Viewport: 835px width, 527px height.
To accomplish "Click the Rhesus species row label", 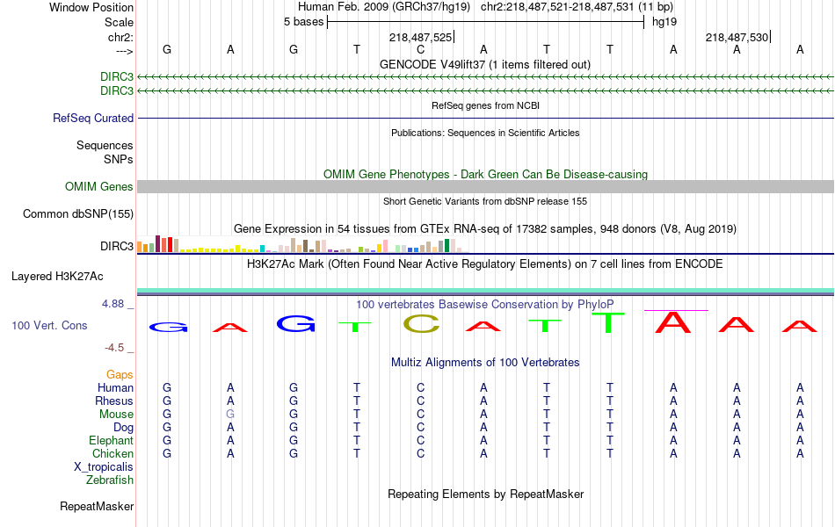I will (x=114, y=401).
